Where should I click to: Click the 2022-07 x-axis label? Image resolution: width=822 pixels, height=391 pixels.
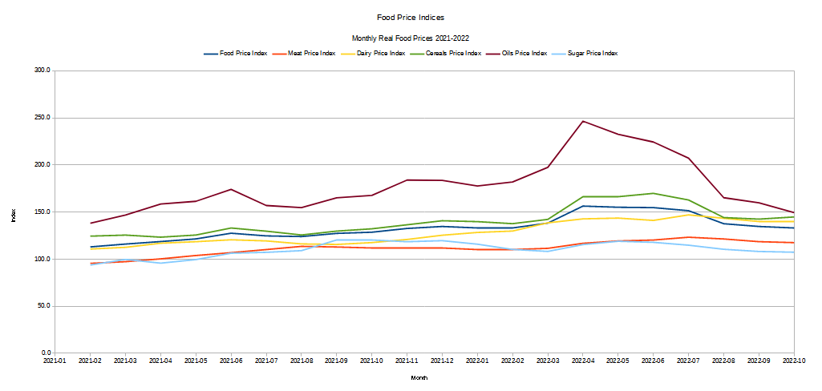[689, 361]
